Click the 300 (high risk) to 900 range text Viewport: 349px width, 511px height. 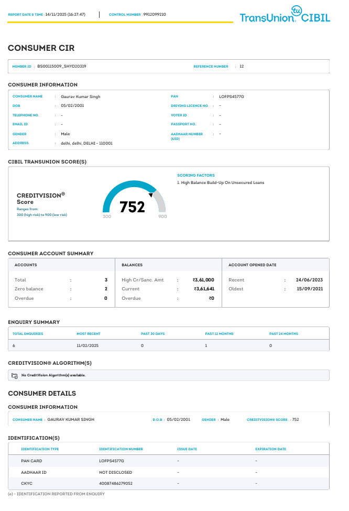tap(42, 215)
